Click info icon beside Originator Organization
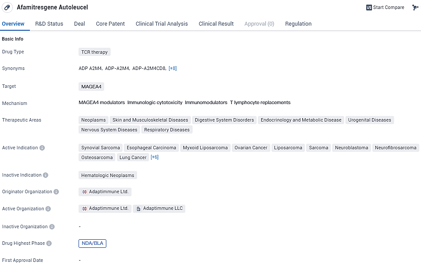 56,192
